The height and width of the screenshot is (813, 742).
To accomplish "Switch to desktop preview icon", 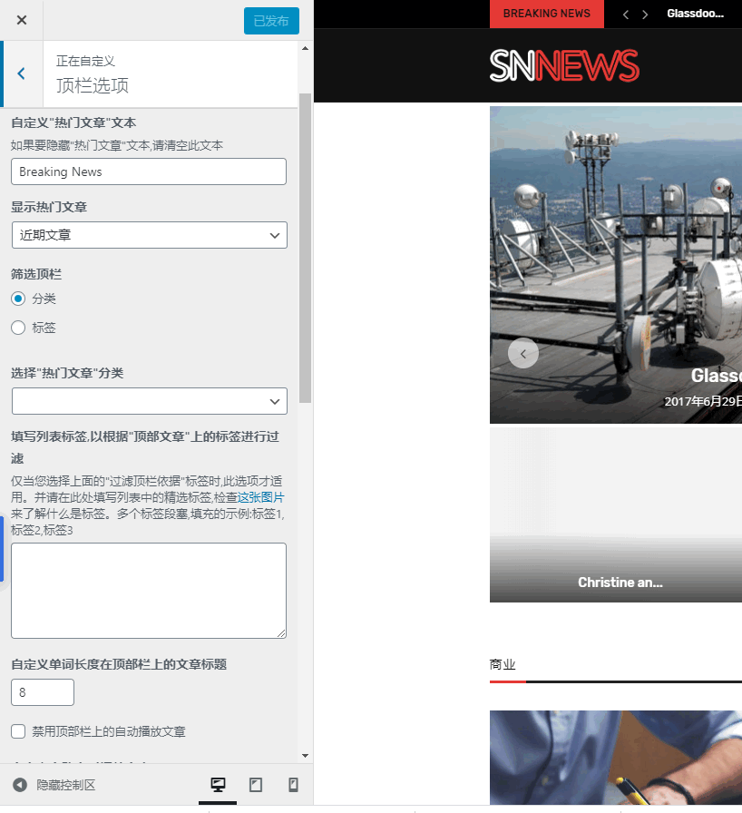I will point(218,785).
